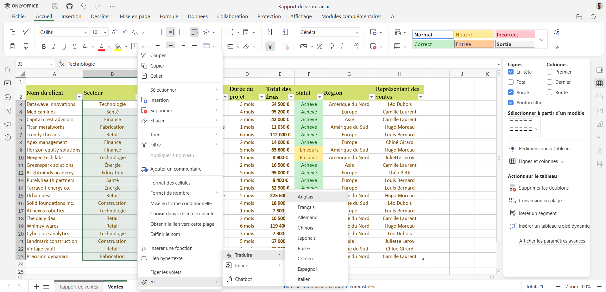
Task: Select Chatbot from the AI submenu
Action: [x=243, y=279]
